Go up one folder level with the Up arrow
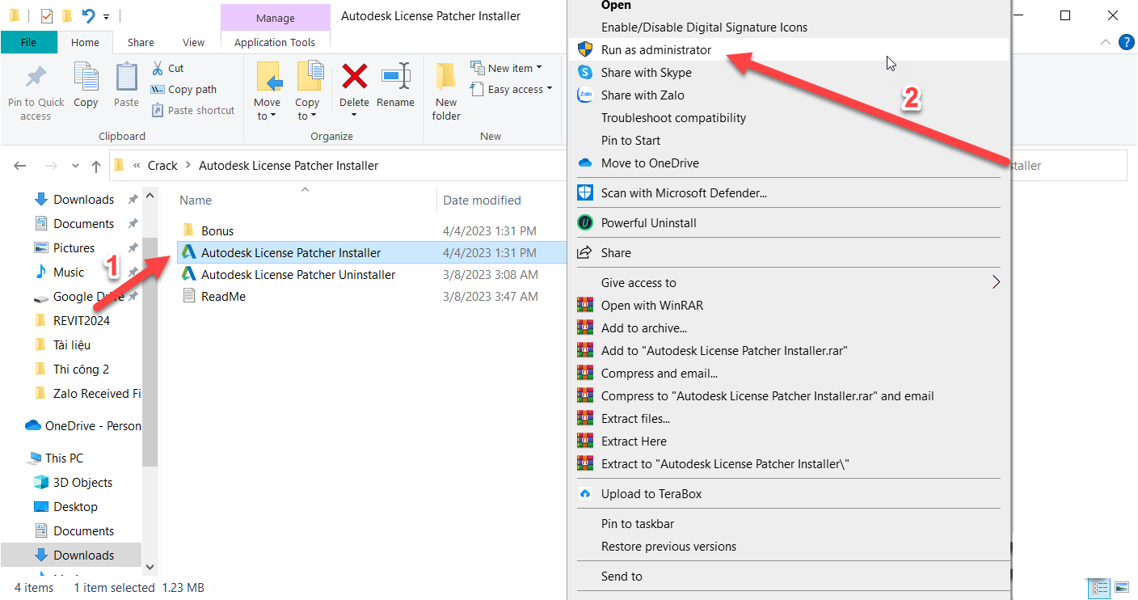Image resolution: width=1138 pixels, height=600 pixels. pyautogui.click(x=96, y=166)
